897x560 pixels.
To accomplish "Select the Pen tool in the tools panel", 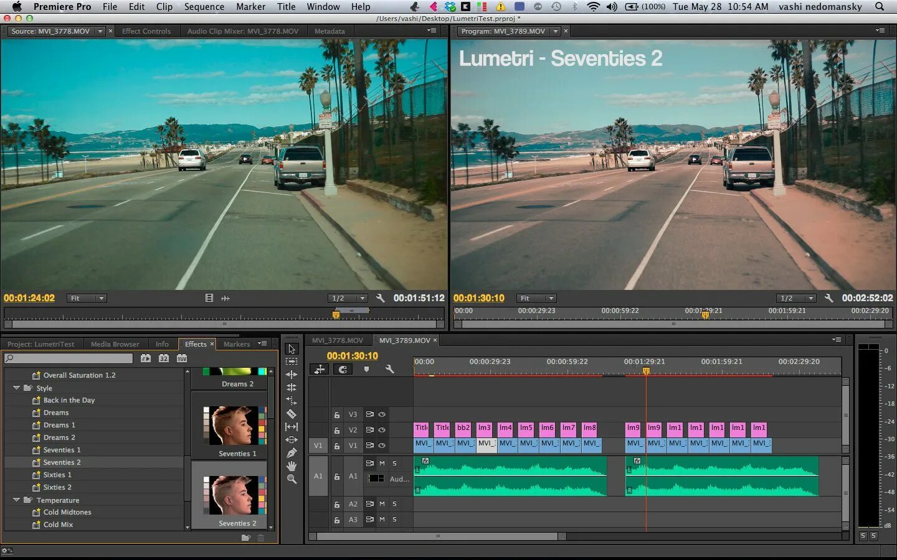I will pos(291,453).
